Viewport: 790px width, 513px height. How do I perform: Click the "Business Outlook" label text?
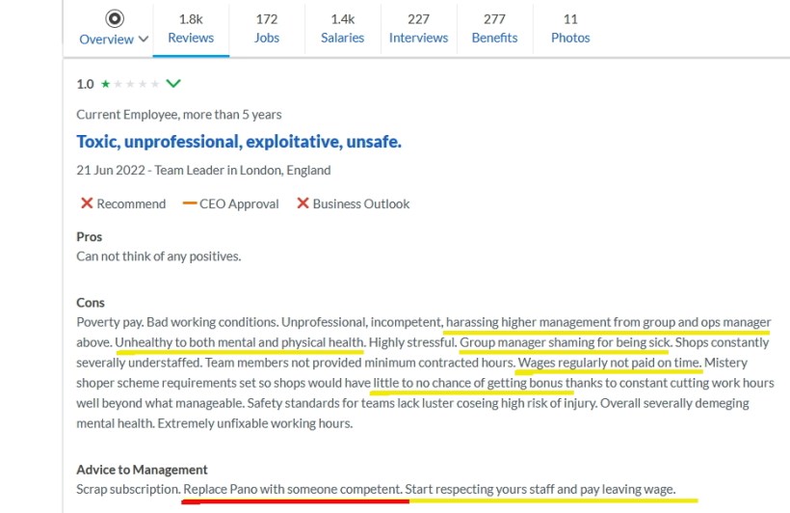pyautogui.click(x=361, y=203)
